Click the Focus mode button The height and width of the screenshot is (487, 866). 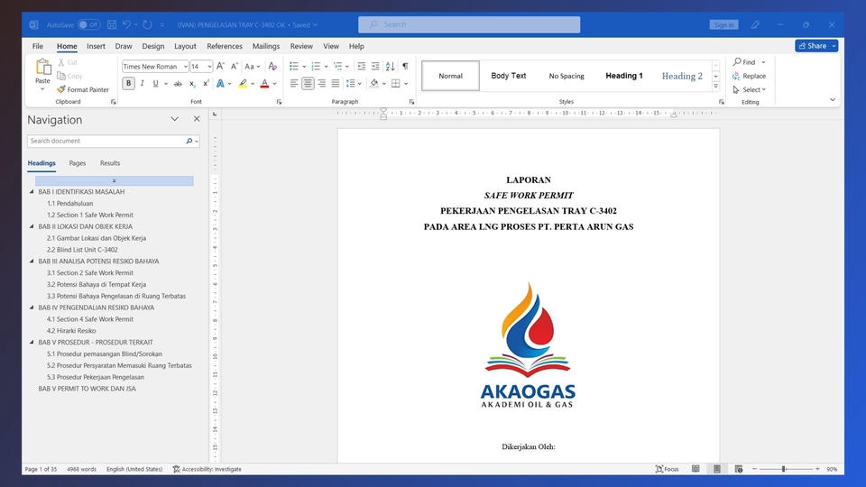point(668,469)
